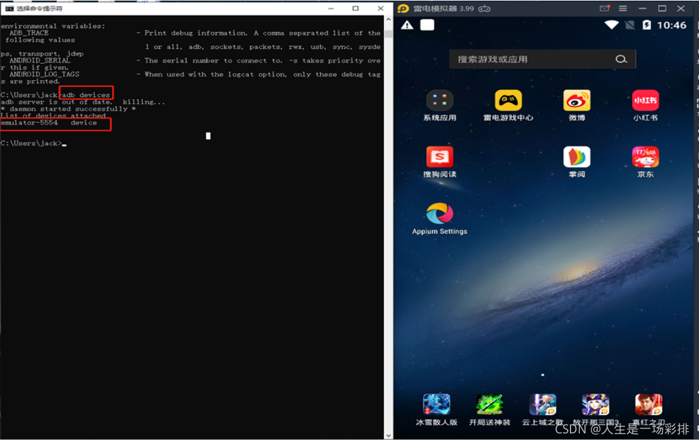Open the 掌阅 reader app
The width and height of the screenshot is (699, 441).
[x=577, y=157]
